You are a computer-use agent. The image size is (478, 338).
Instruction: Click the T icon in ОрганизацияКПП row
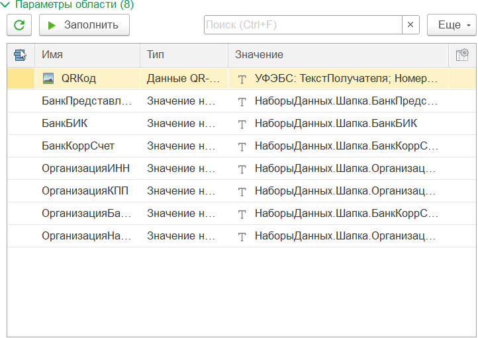click(242, 192)
